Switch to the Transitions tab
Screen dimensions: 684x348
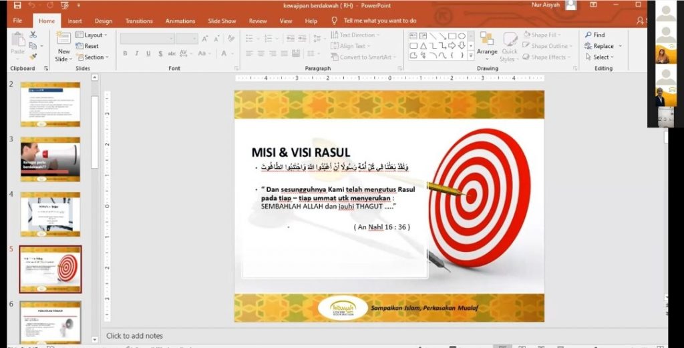coord(139,21)
